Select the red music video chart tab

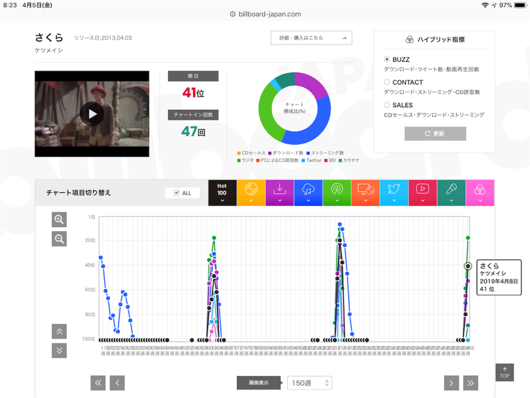[423, 193]
